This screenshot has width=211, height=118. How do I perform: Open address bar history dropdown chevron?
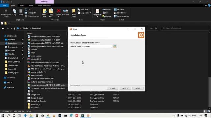click(x=151, y=29)
